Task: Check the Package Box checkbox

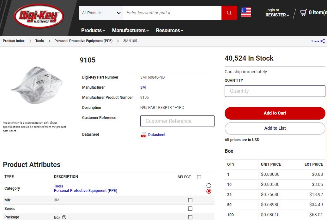Action: coord(190,217)
